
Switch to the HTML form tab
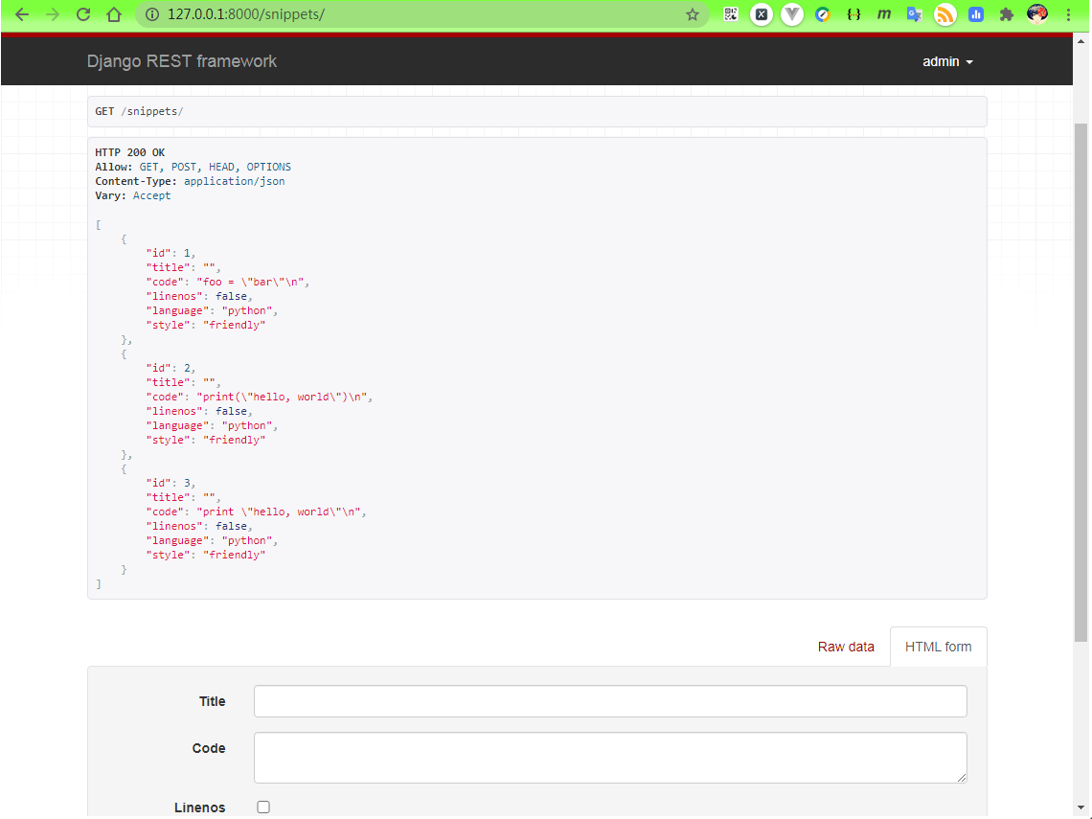[938, 647]
